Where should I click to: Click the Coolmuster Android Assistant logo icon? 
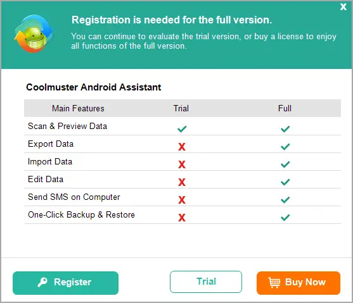(34, 34)
